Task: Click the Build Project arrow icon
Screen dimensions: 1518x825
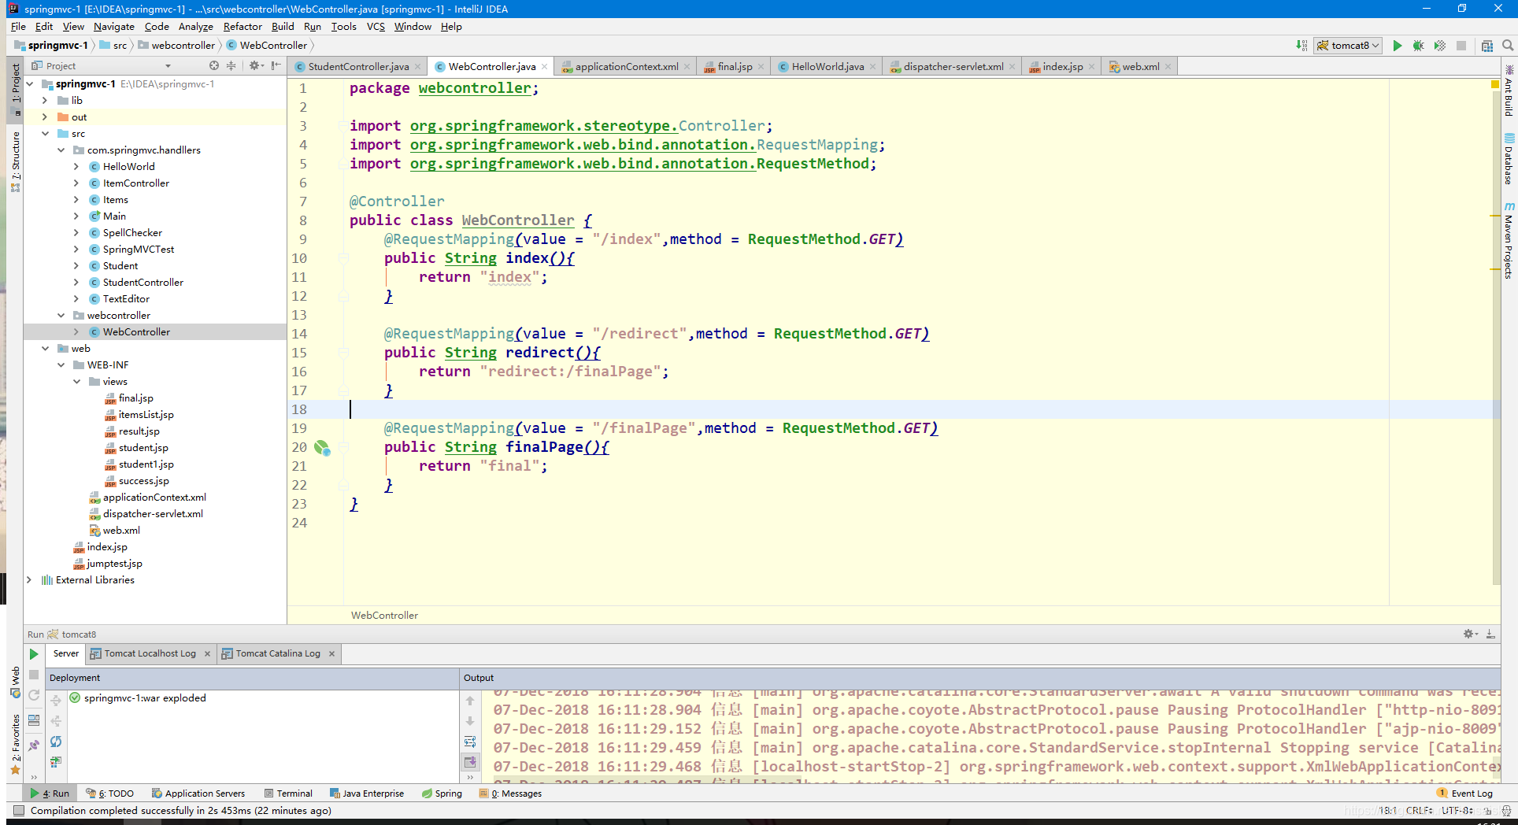Action: [1301, 46]
